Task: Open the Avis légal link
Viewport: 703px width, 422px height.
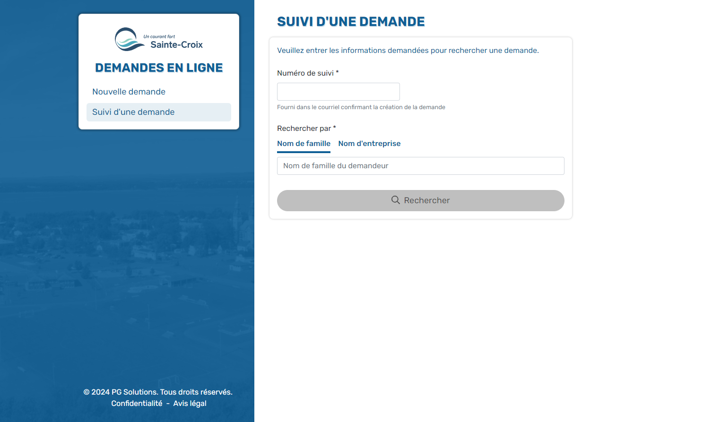Action: pos(190,403)
